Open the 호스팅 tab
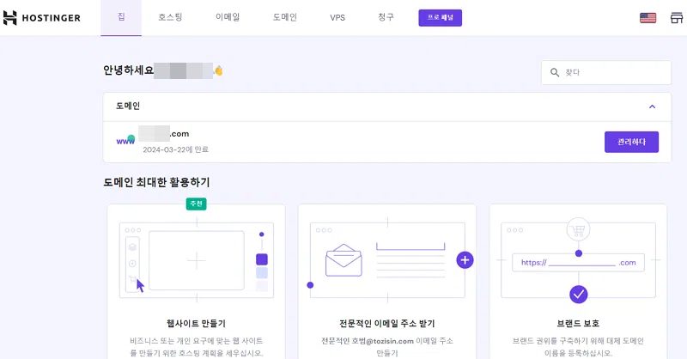 click(x=170, y=17)
